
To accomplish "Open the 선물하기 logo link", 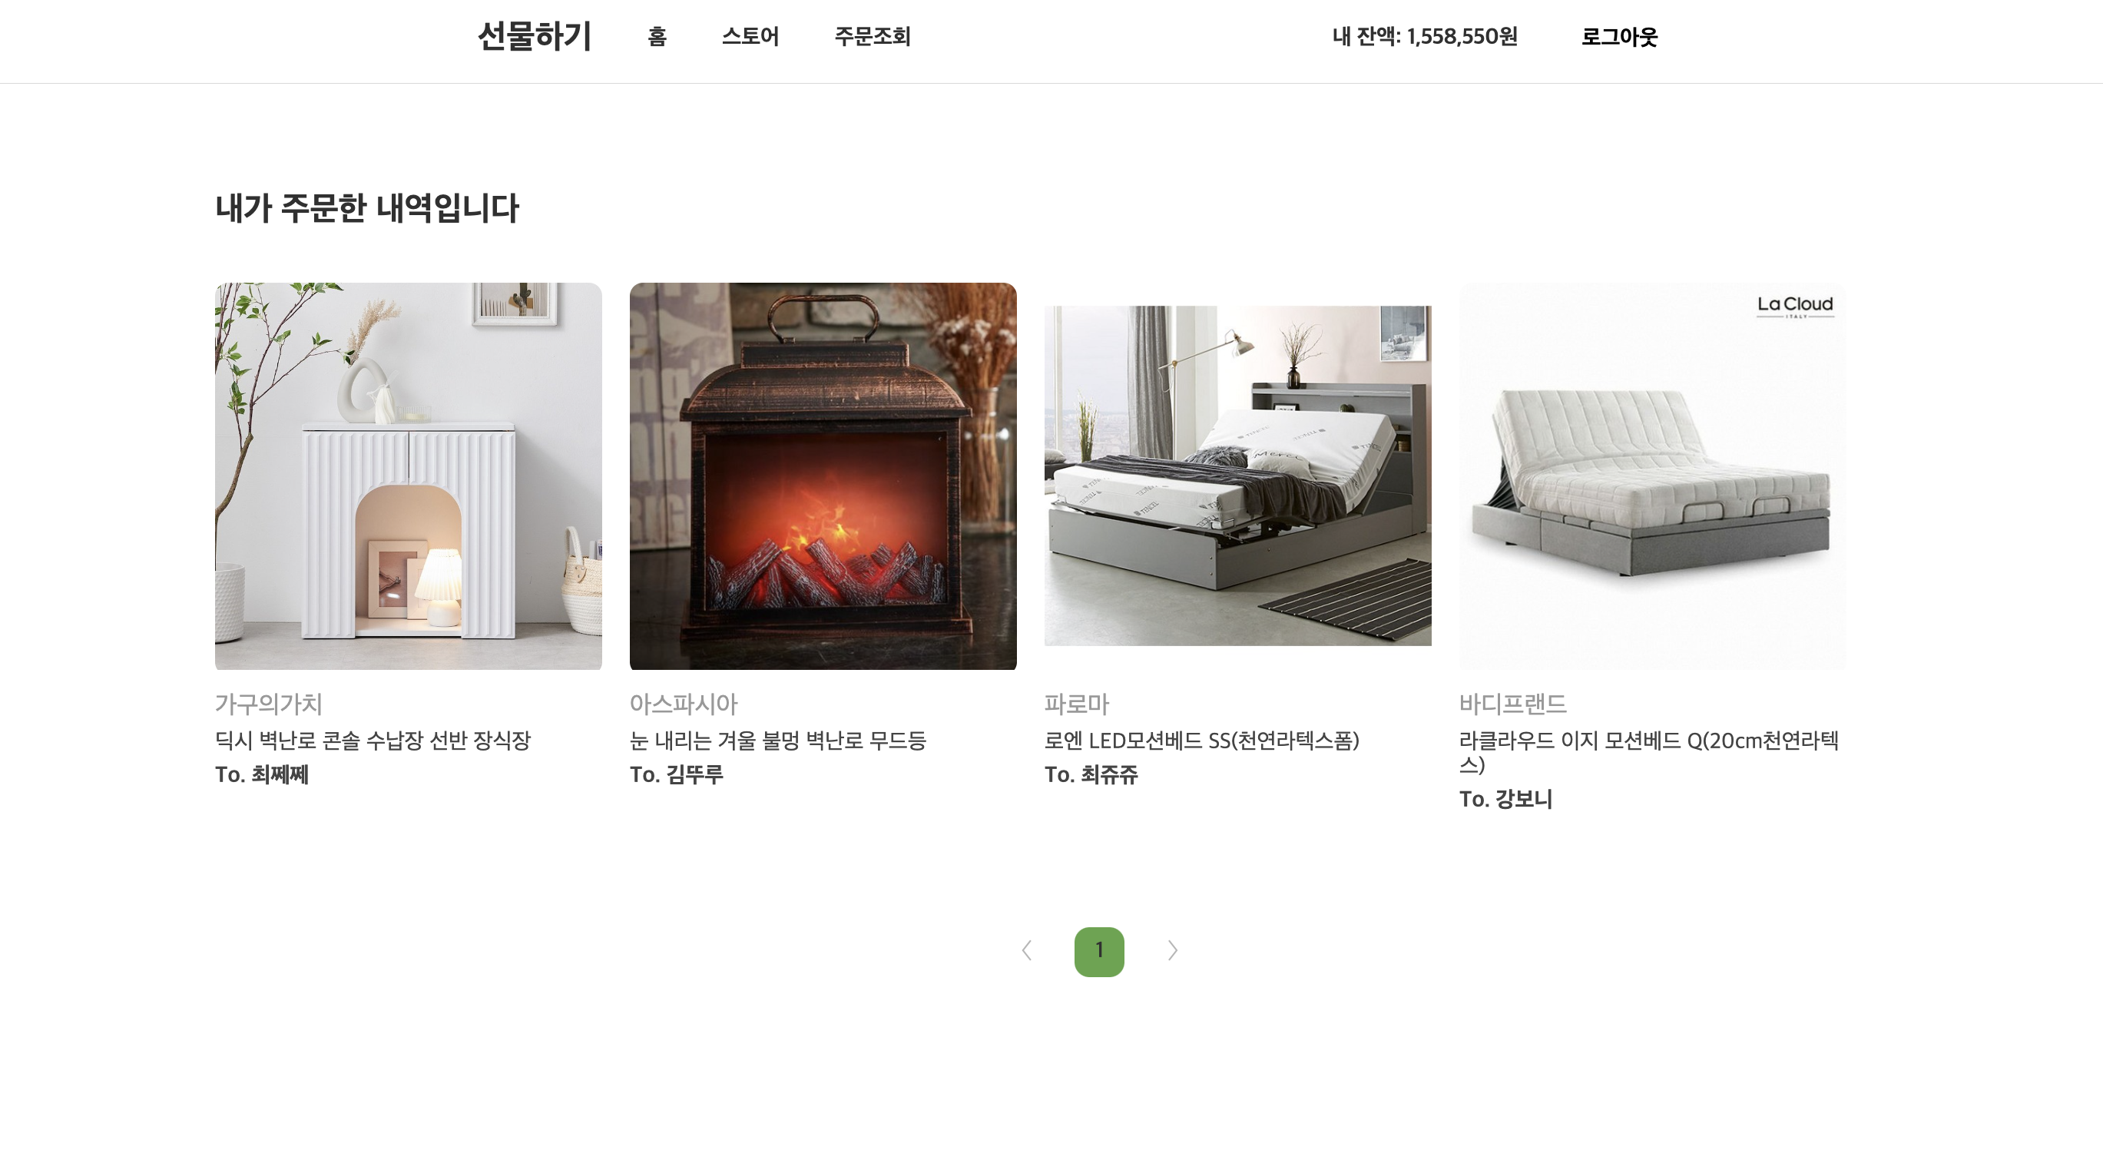I will (535, 37).
